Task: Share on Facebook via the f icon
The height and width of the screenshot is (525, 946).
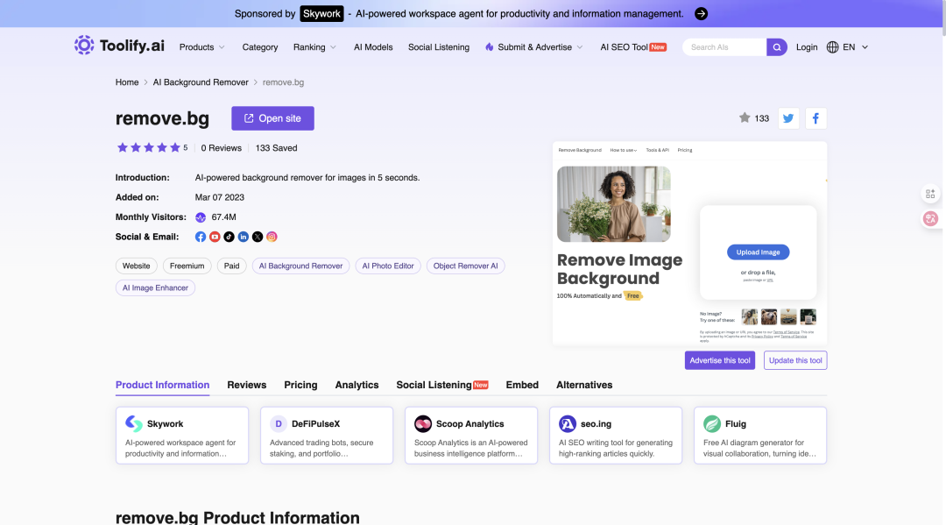Action: point(815,118)
